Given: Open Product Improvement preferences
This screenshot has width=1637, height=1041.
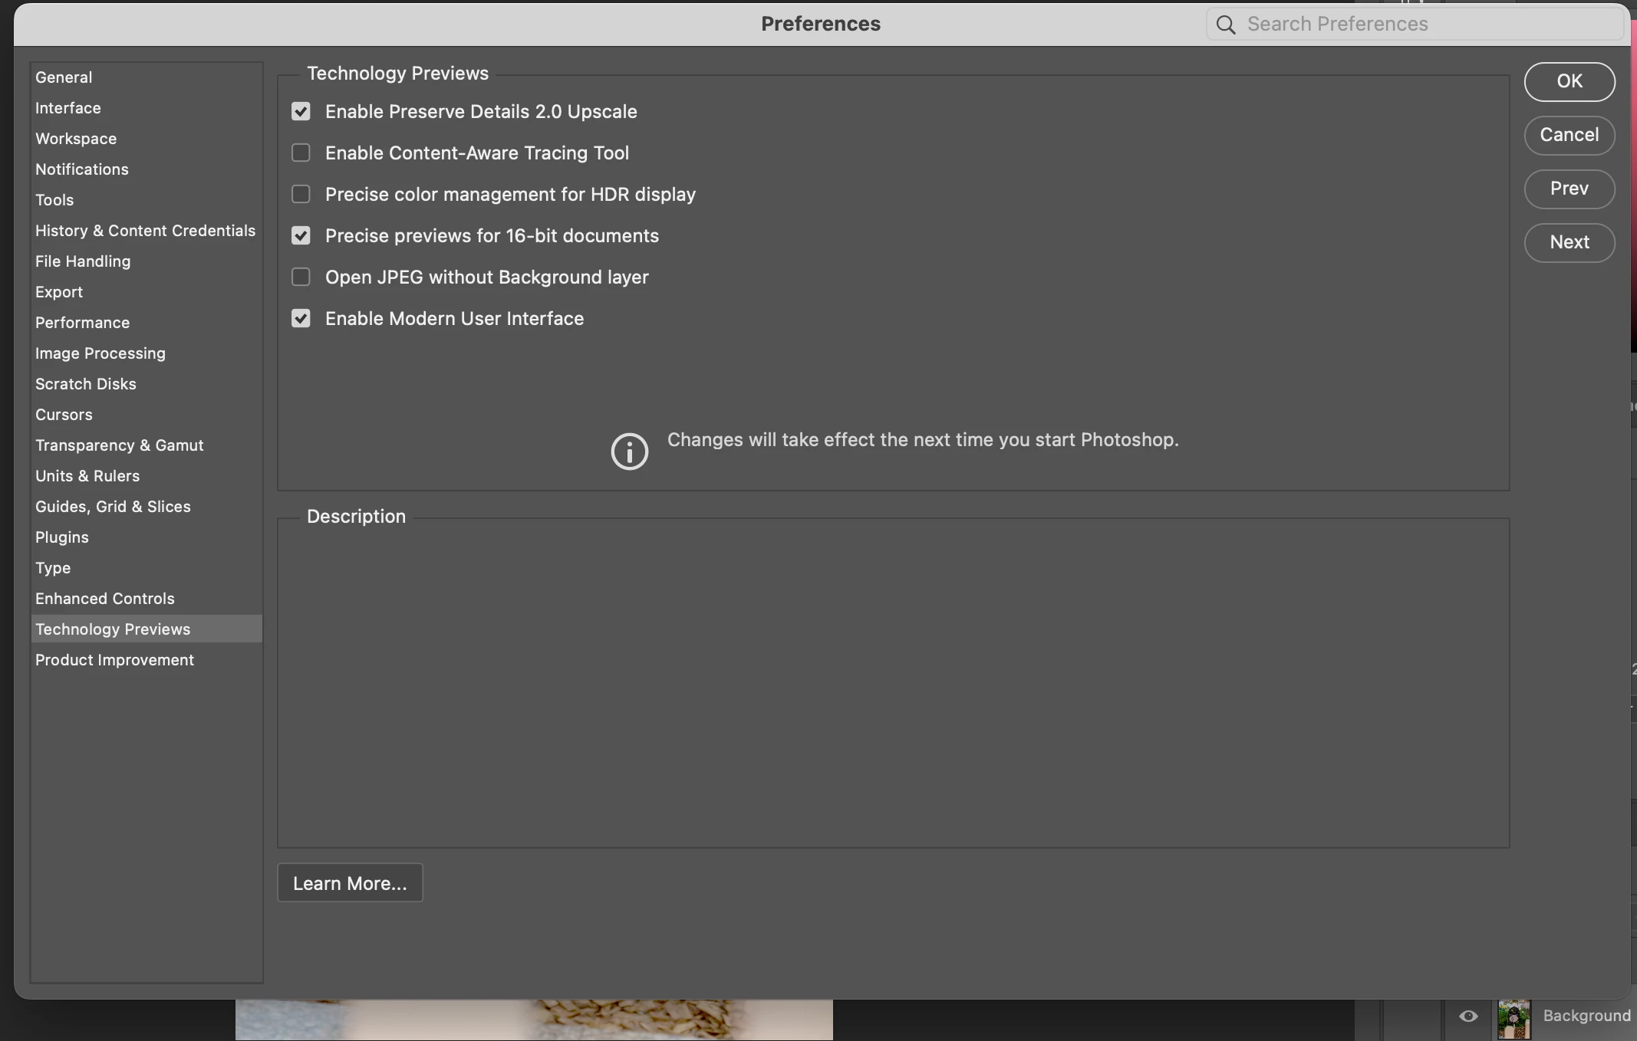Looking at the screenshot, I should coord(147,660).
